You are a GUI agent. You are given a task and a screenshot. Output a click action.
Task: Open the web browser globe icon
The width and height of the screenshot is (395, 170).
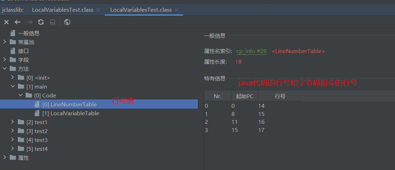click(67, 22)
